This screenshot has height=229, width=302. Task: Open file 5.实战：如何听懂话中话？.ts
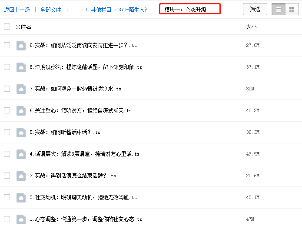pos(65,132)
